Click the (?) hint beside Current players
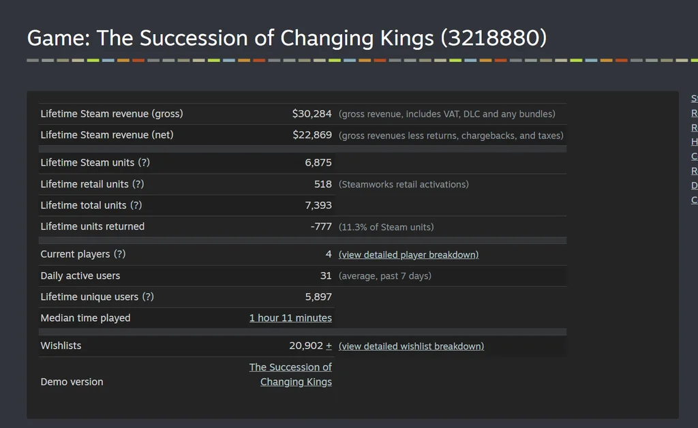 (x=119, y=254)
